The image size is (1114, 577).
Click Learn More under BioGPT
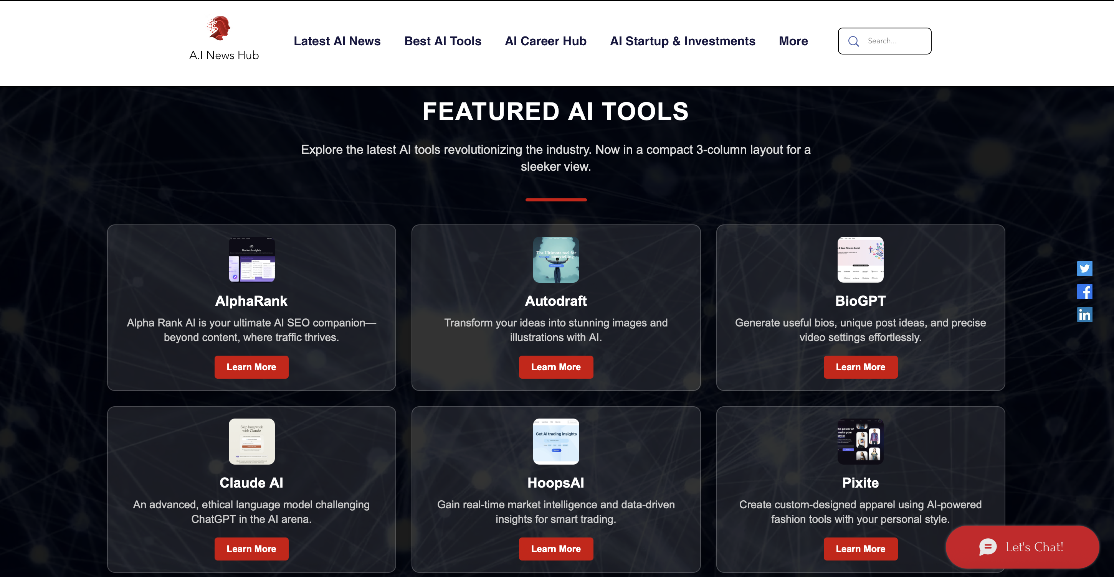[860, 367]
